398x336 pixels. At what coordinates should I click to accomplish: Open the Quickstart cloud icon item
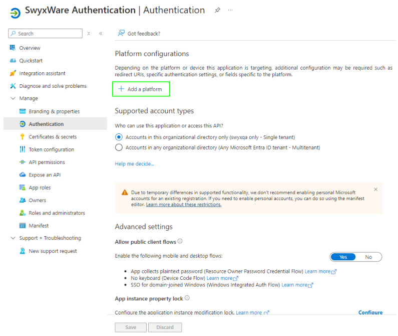(13, 61)
